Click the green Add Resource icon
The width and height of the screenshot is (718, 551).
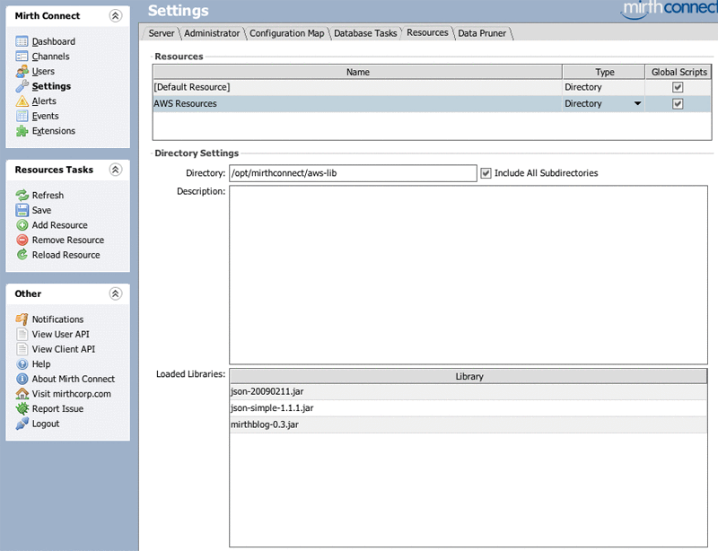22,225
